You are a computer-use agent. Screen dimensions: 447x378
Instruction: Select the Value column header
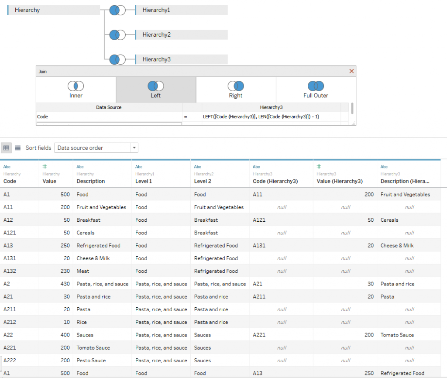point(49,181)
